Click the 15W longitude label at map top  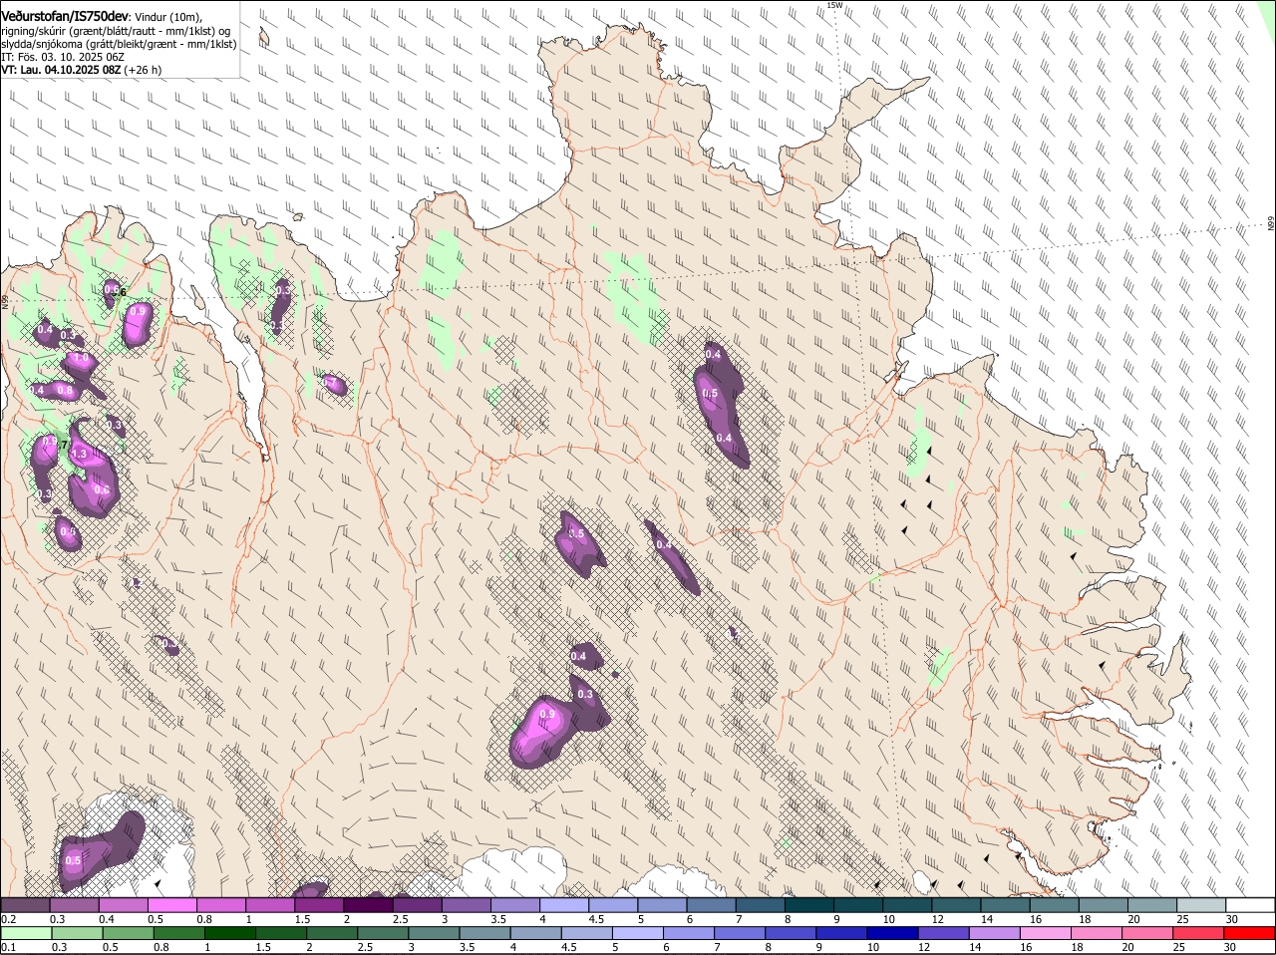pos(834,5)
